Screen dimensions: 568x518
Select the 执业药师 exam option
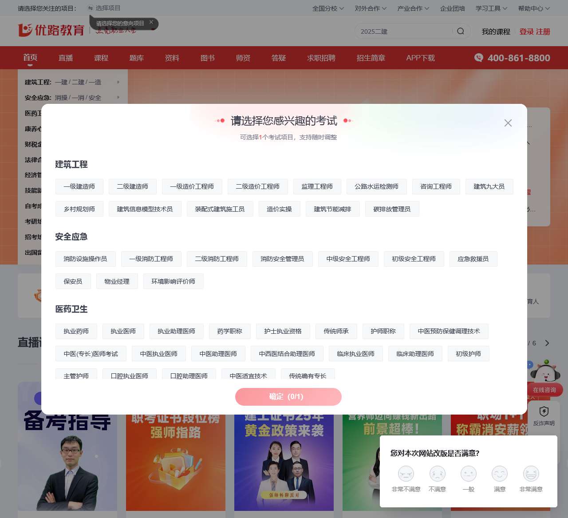point(76,331)
